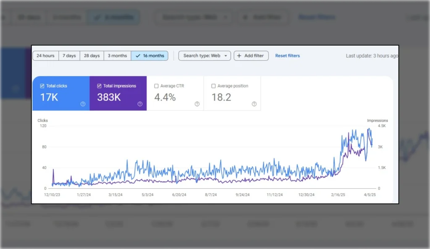
Task: Switch to the 24 hours range
Action: coord(45,56)
